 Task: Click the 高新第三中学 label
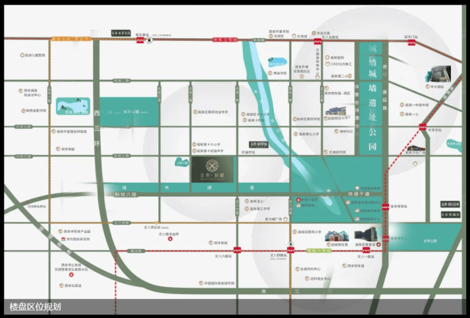(x=260, y=209)
